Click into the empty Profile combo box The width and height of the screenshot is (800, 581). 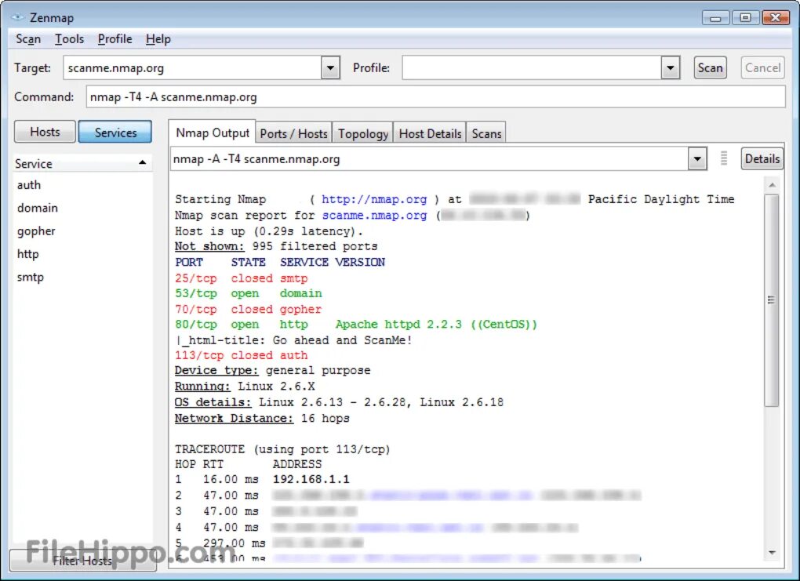(532, 68)
